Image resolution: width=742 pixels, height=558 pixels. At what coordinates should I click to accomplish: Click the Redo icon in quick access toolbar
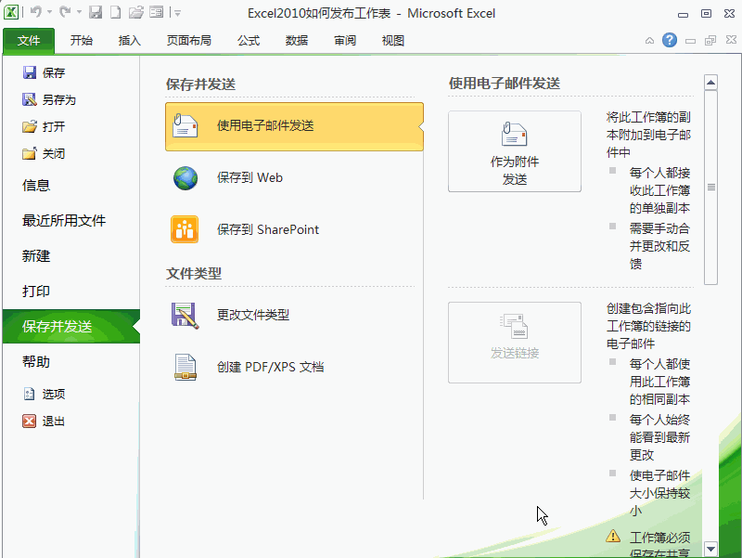(65, 12)
